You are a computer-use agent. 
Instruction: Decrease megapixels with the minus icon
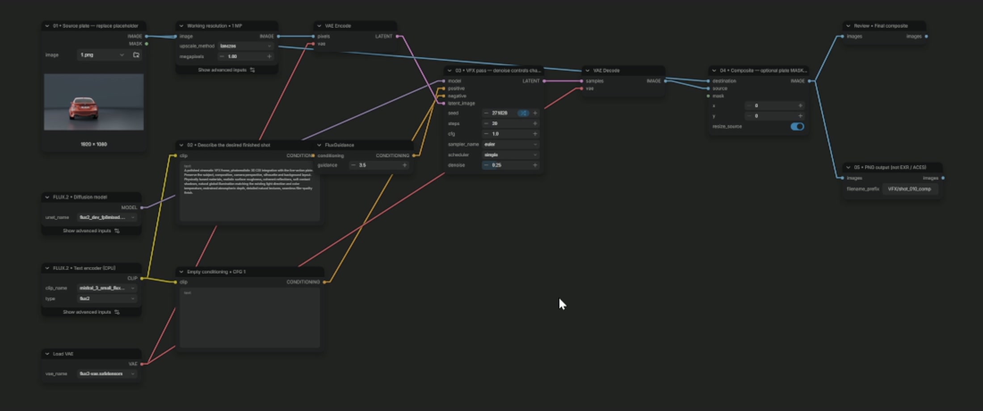pos(222,56)
